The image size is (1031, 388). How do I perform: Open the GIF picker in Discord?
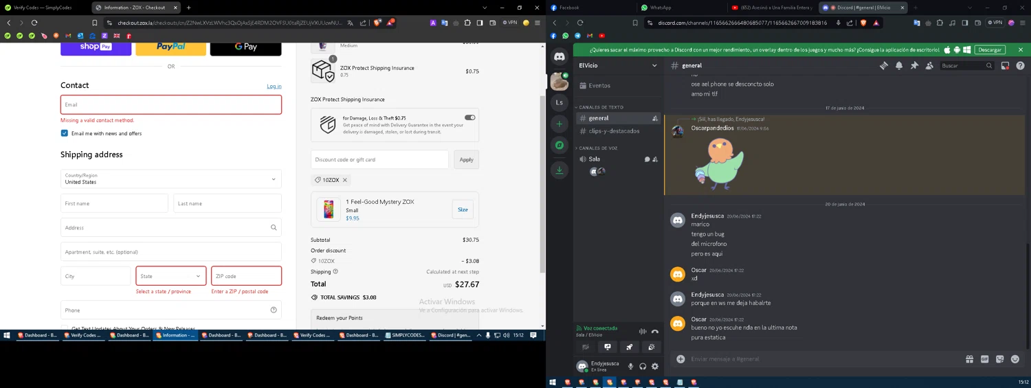(x=984, y=359)
